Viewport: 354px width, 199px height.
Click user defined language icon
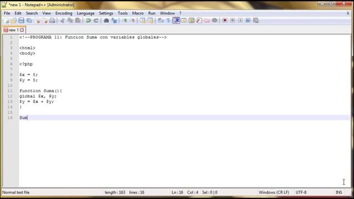point(184,21)
